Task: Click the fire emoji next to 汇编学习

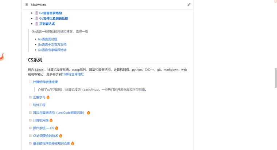Action: tap(48, 98)
